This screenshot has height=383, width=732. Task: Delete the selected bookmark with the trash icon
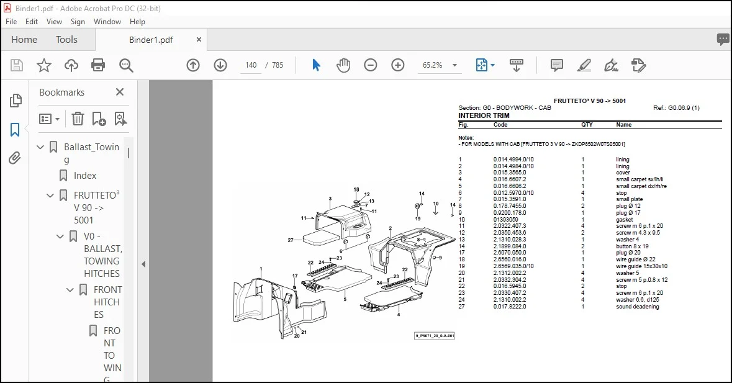pyautogui.click(x=78, y=119)
